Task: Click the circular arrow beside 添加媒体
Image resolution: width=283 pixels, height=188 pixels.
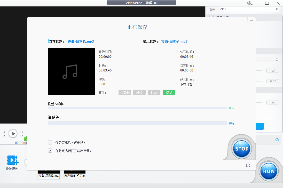Action: coord(27,162)
